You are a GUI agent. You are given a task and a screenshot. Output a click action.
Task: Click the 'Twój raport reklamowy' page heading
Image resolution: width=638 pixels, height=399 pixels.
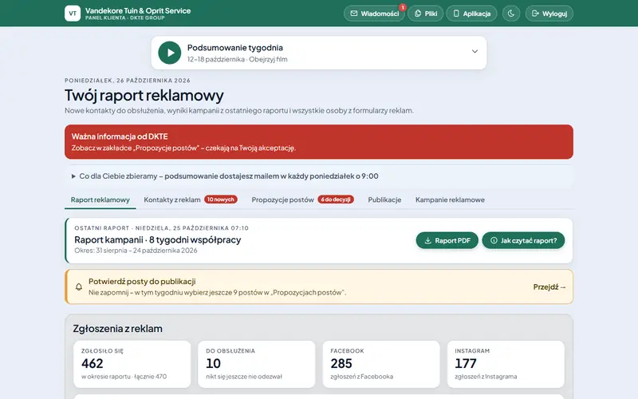[x=144, y=95]
